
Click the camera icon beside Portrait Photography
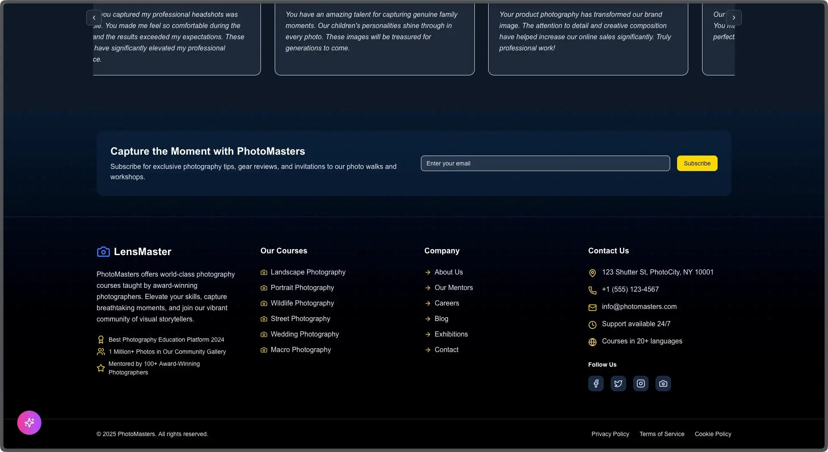pos(264,288)
